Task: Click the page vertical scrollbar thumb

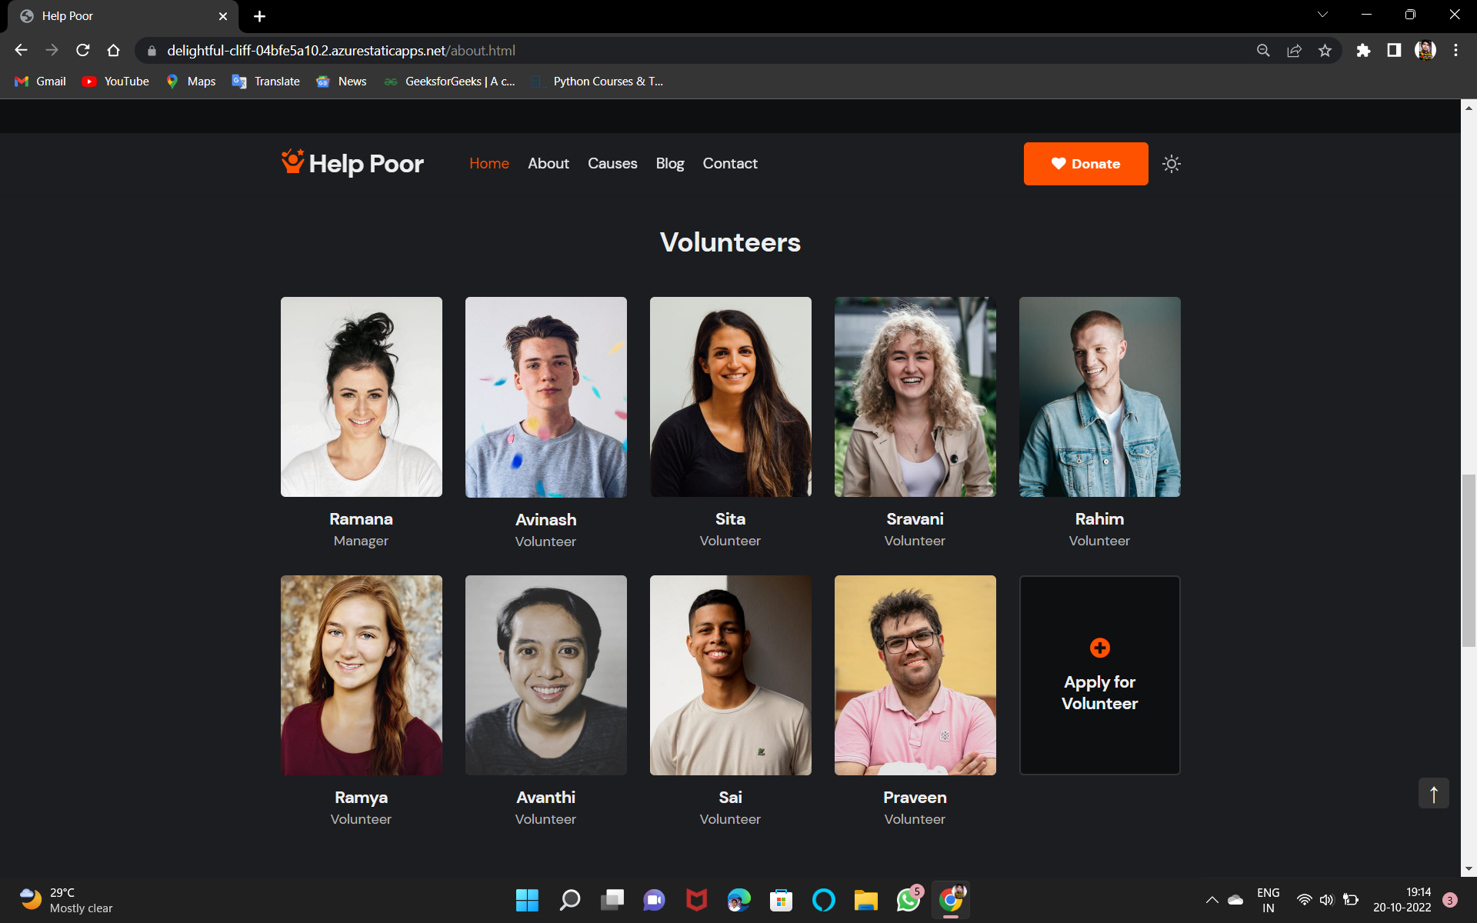Action: pos(1469,561)
